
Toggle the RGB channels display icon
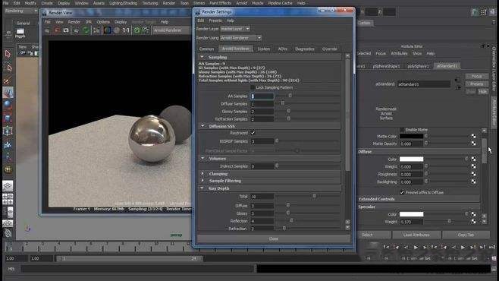[x=107, y=30]
